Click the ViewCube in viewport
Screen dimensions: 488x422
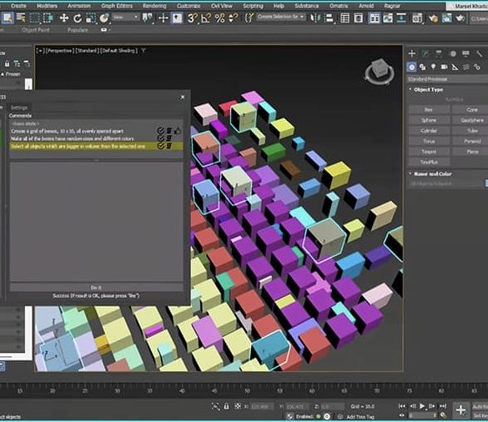380,72
